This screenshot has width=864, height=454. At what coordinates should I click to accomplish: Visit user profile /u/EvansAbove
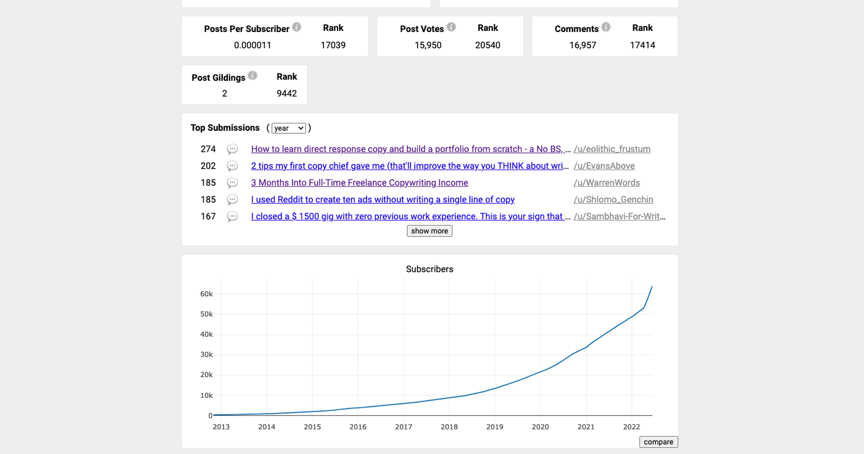pyautogui.click(x=604, y=166)
